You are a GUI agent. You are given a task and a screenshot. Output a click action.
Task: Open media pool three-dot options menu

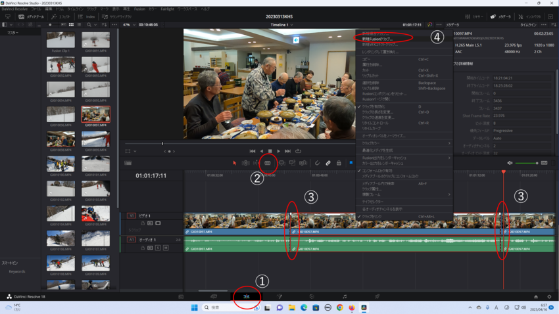click(x=114, y=25)
